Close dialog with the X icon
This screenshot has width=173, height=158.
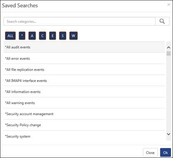(x=168, y=5)
